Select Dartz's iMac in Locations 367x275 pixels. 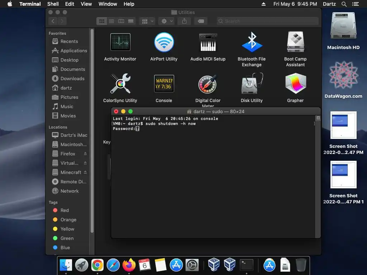coord(69,135)
